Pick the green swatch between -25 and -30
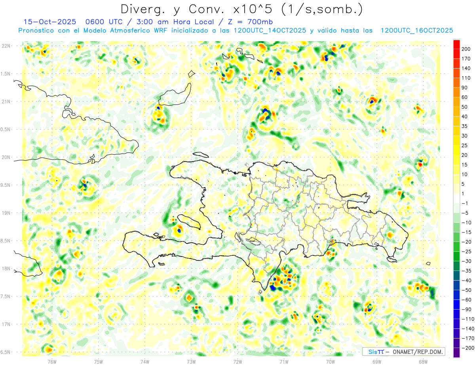 point(456,256)
